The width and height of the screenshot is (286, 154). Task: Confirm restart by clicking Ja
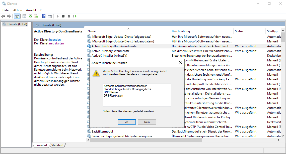127,122
